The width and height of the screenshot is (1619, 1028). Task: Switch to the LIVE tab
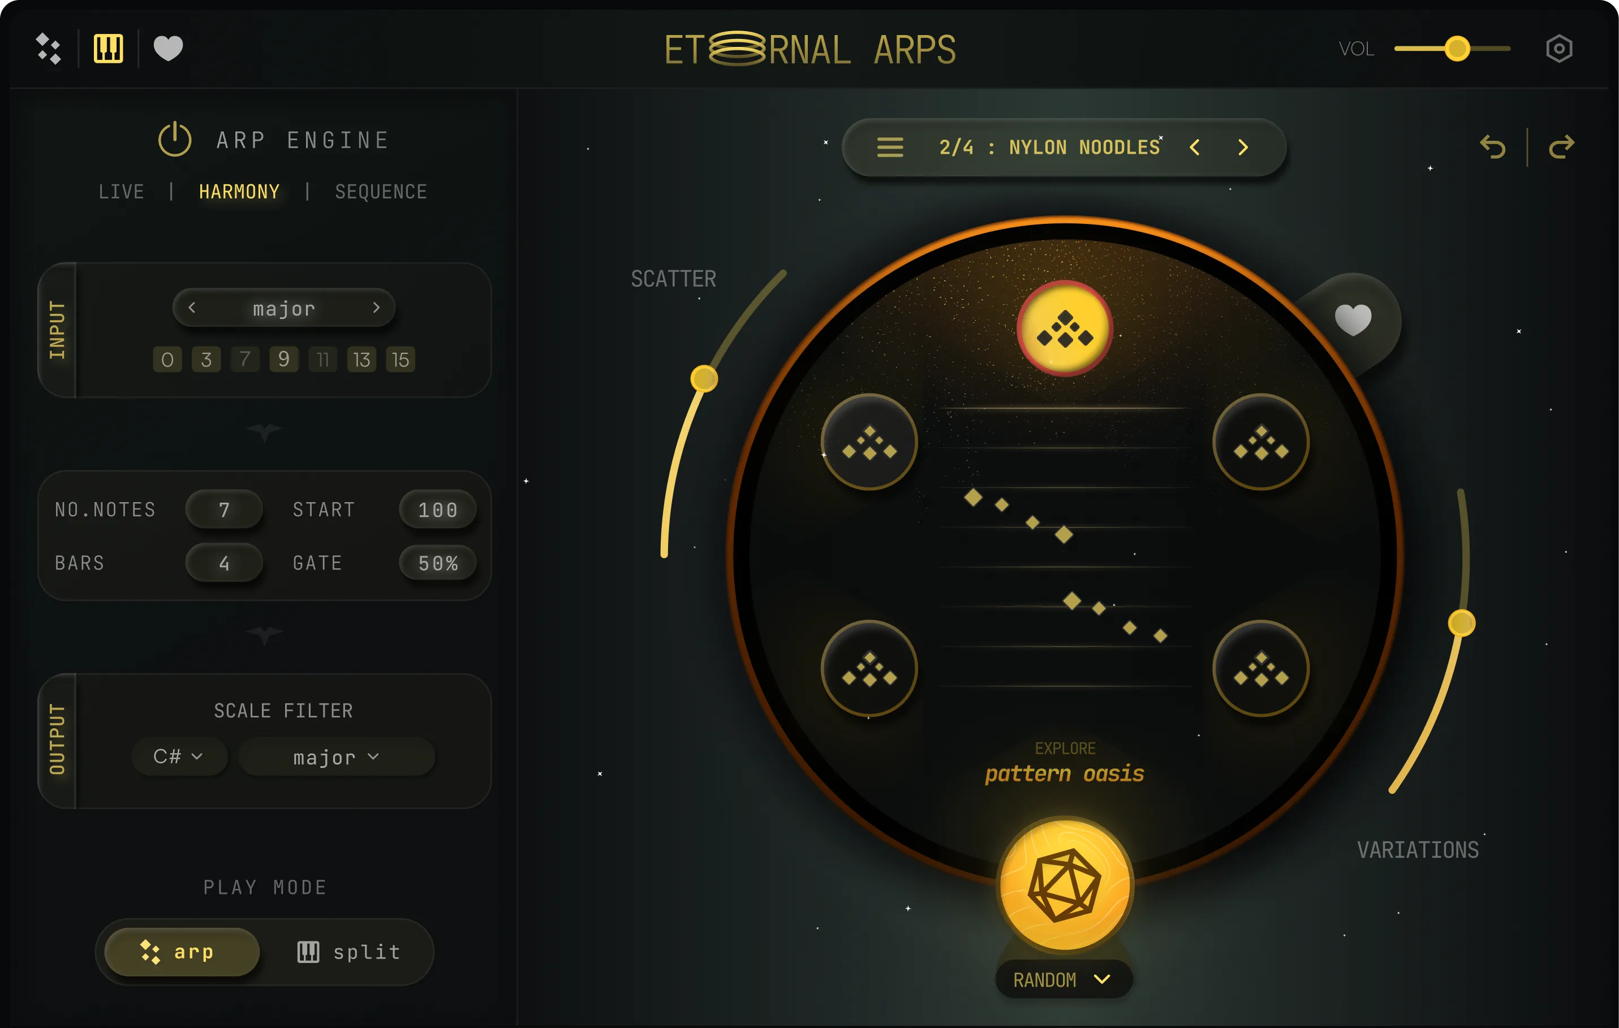pyautogui.click(x=121, y=192)
